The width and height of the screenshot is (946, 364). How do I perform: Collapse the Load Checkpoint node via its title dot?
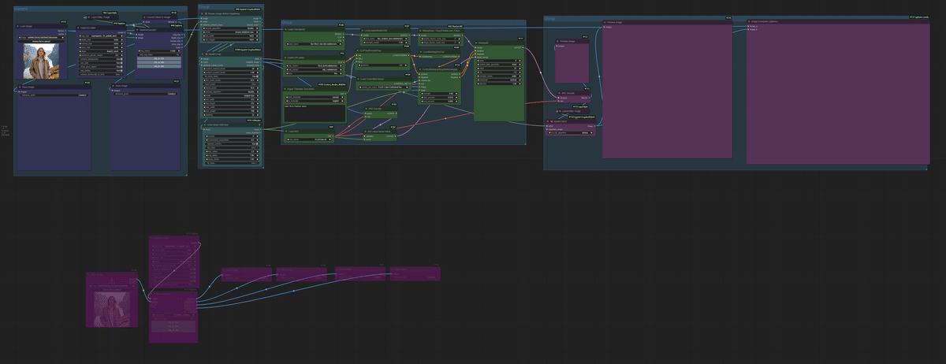[x=285, y=29]
